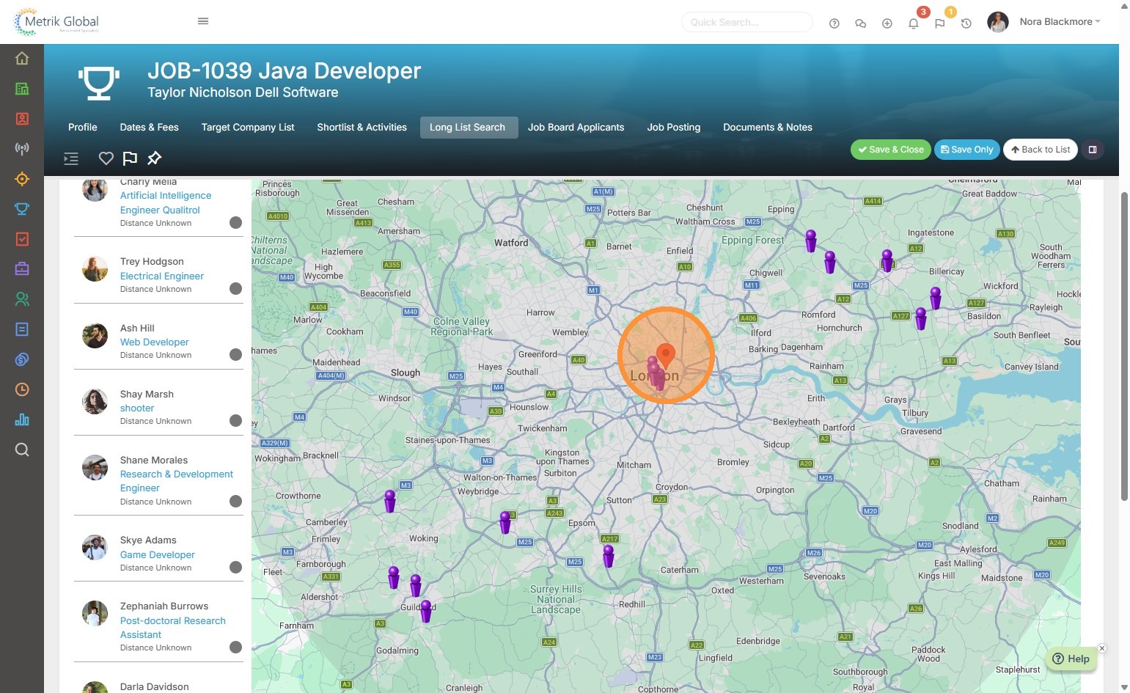The image size is (1130, 693).
Task: Expand the Nora Blackmore user menu
Action: 1059,22
